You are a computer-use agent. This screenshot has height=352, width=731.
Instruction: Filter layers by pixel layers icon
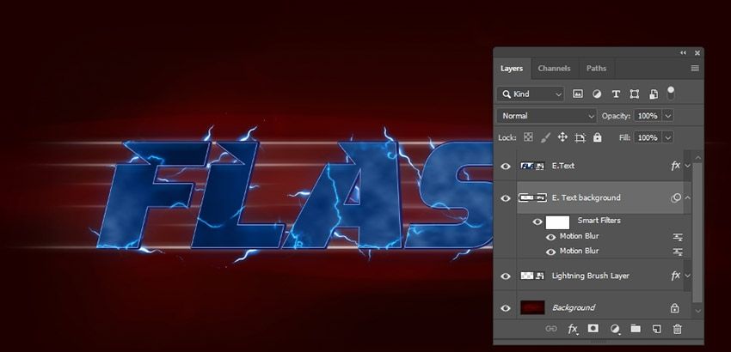point(578,94)
